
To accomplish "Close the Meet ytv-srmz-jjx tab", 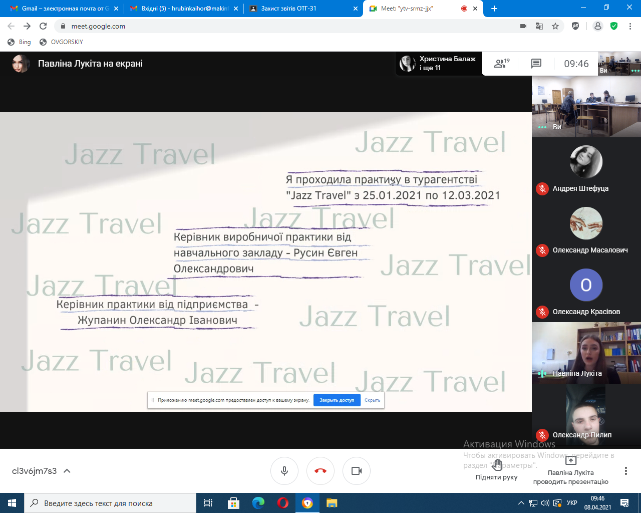I will pos(475,9).
